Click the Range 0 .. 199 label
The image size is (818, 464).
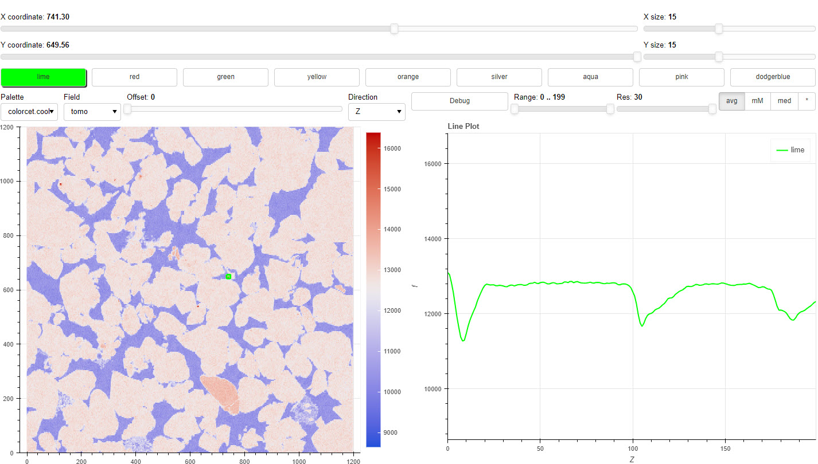point(539,97)
